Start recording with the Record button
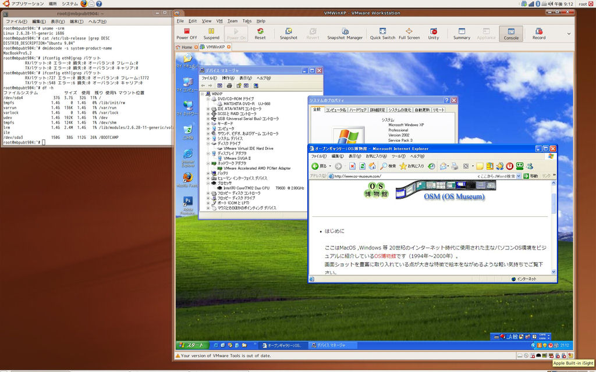 click(x=538, y=34)
